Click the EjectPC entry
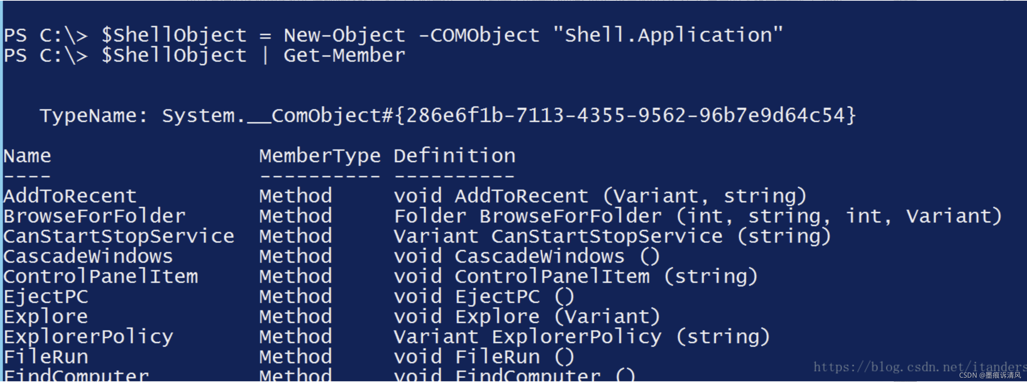The width and height of the screenshot is (1027, 382). coord(46,296)
